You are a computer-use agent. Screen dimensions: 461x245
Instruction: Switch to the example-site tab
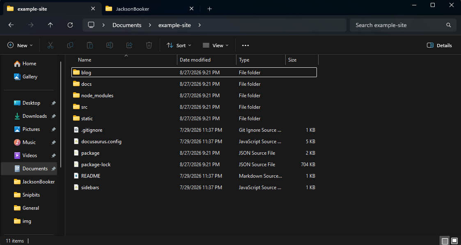click(x=51, y=9)
